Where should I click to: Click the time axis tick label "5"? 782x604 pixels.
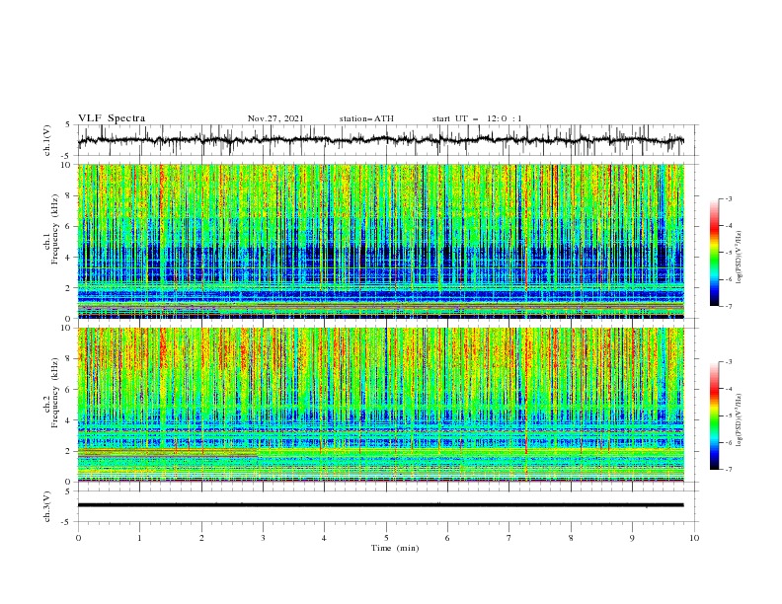pyautogui.click(x=386, y=538)
